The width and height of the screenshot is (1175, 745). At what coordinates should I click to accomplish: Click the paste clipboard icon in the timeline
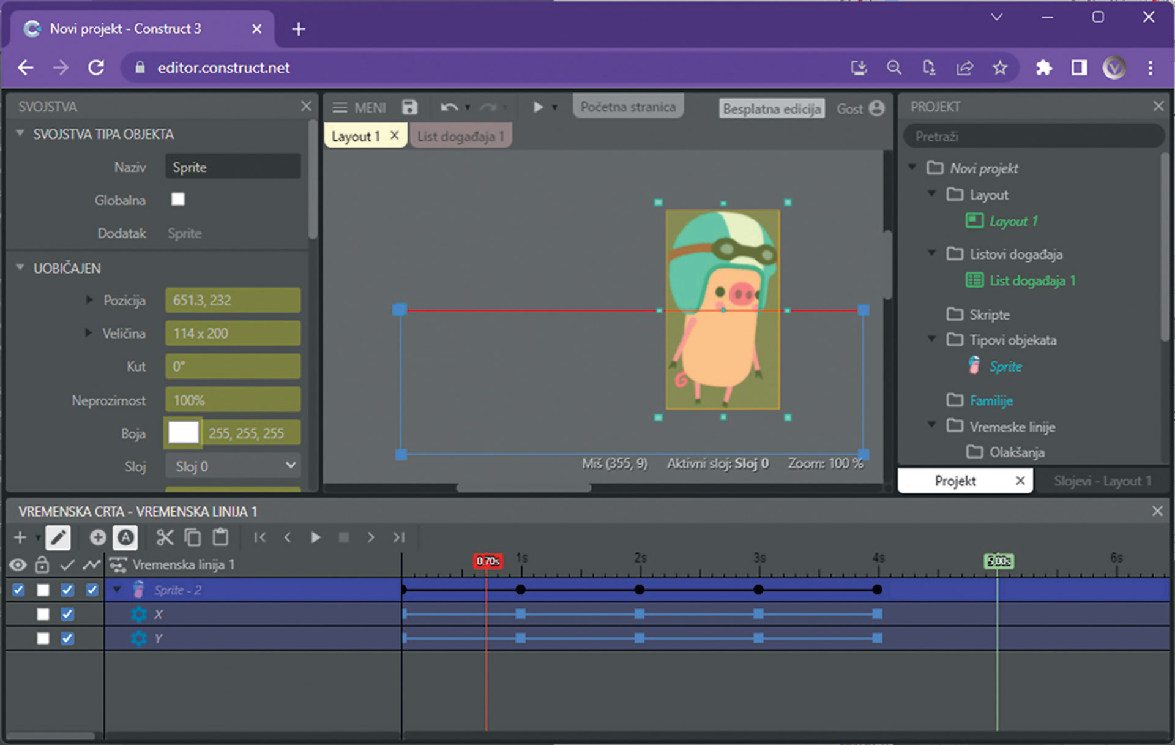[220, 537]
